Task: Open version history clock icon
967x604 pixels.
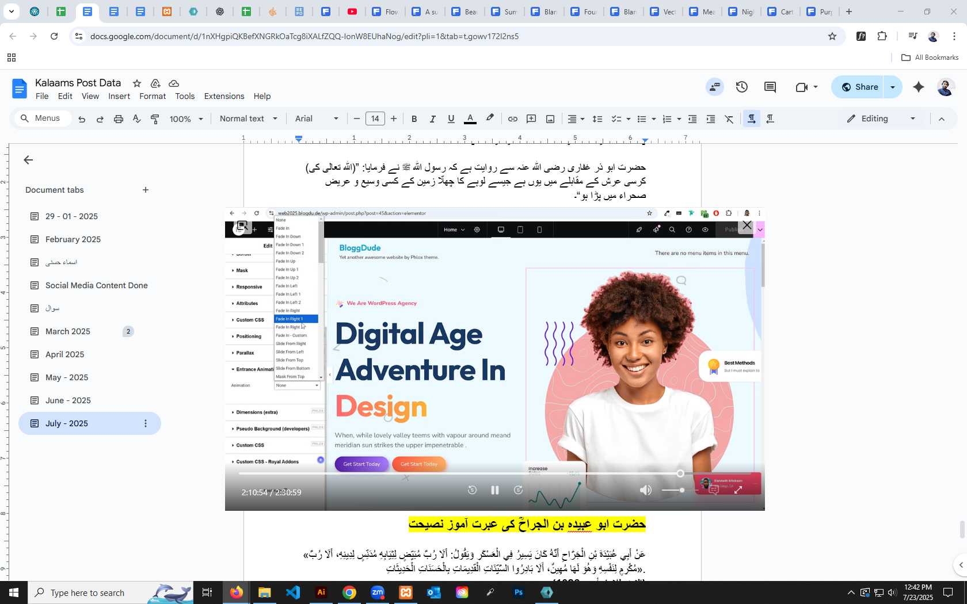Action: [x=742, y=87]
